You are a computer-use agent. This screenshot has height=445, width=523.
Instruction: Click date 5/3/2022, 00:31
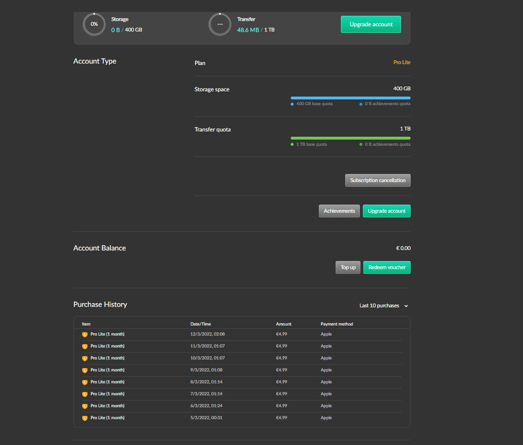pos(206,418)
